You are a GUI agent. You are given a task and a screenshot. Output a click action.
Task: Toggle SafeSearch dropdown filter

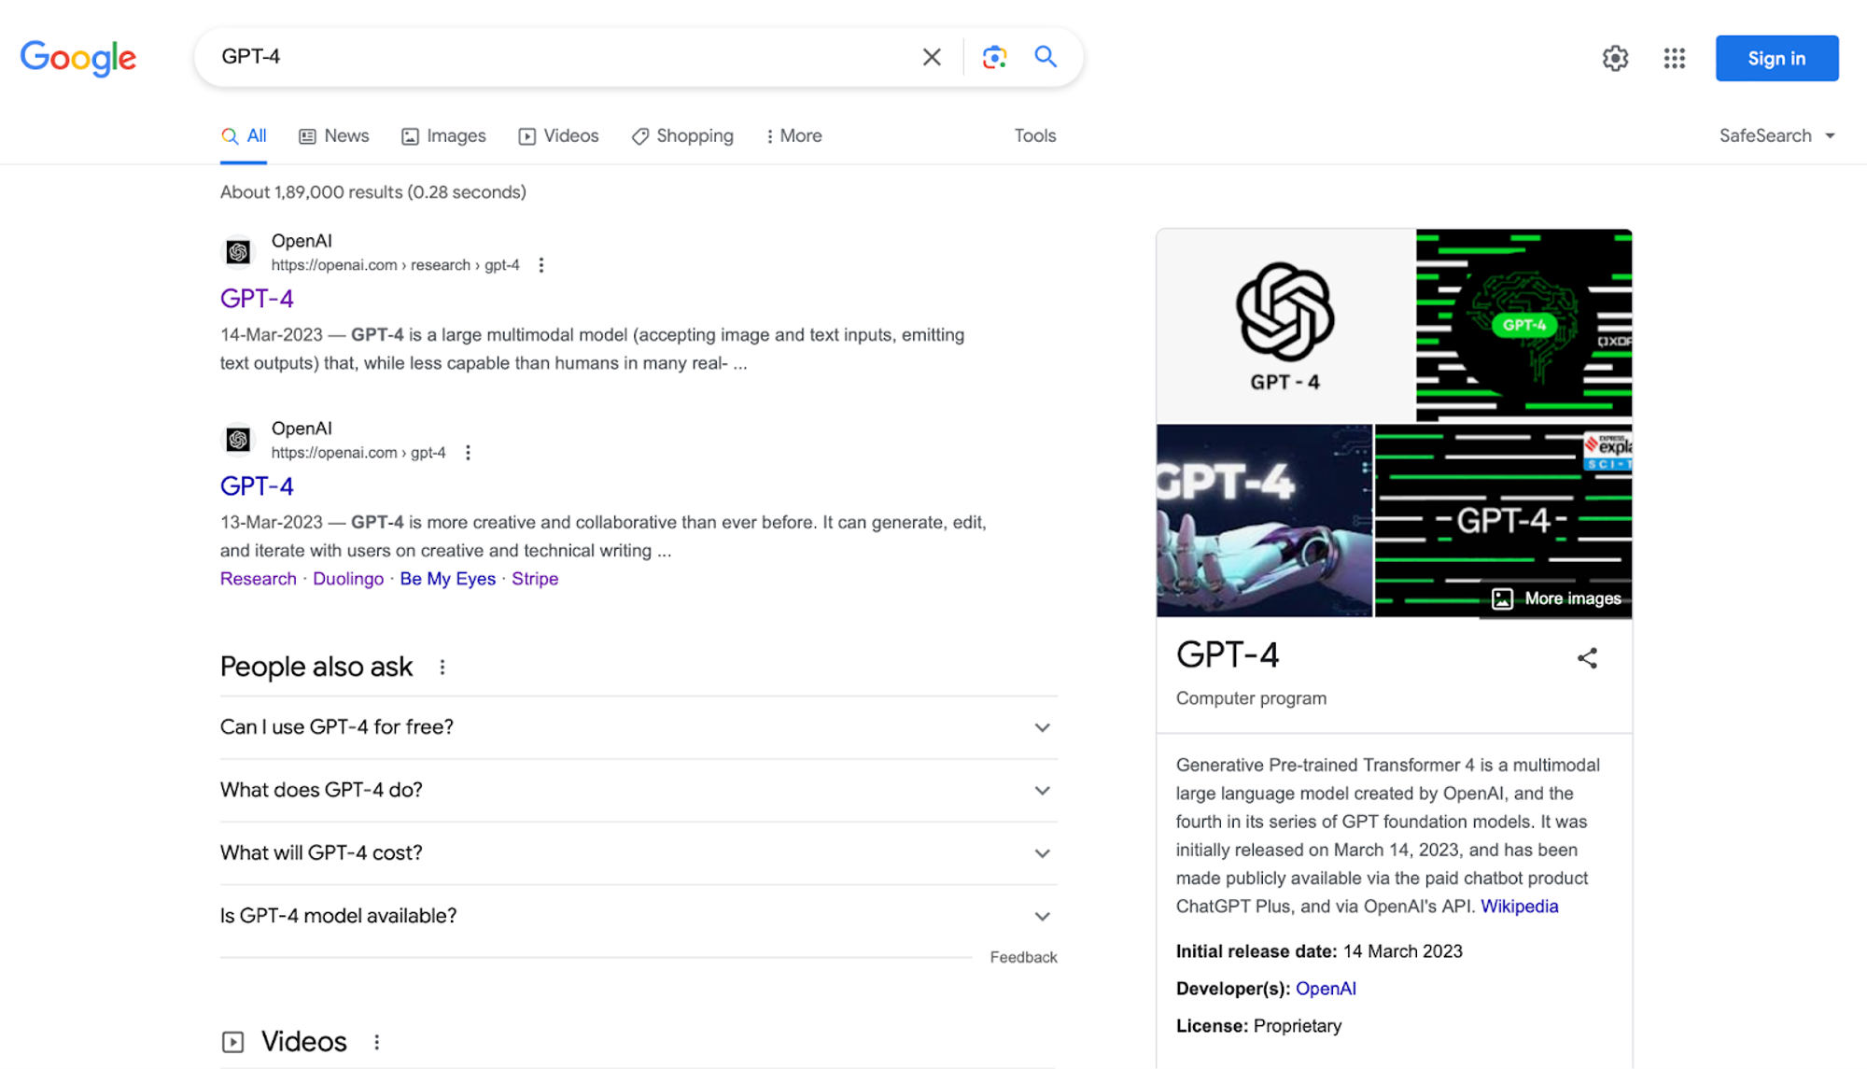(1776, 134)
